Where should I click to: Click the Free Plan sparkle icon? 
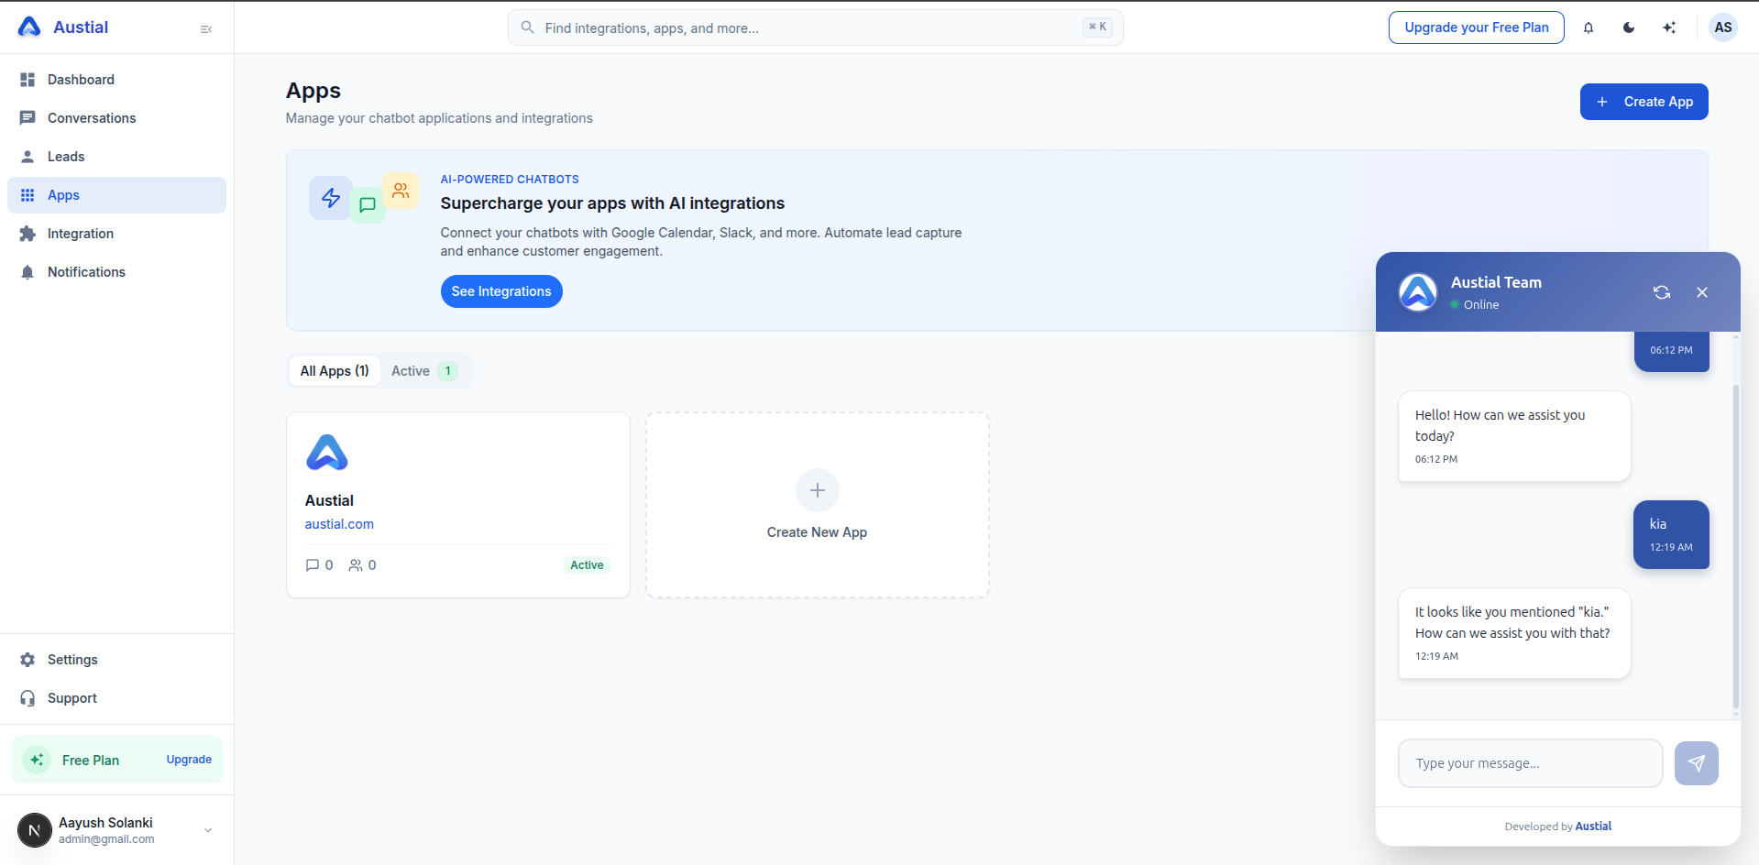click(x=37, y=760)
